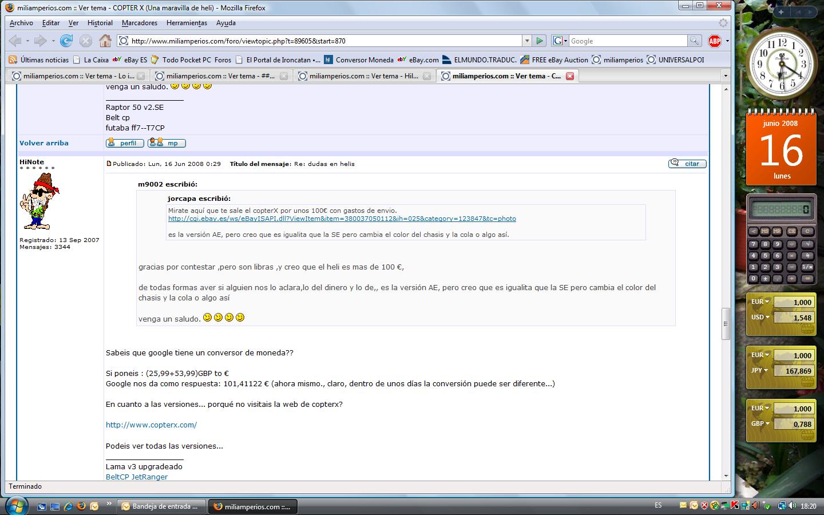
Task: Open the Marcadores menu
Action: 139,23
